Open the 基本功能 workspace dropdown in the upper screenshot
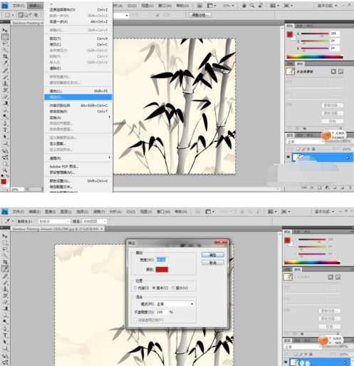Viewport: 354px width, 366px height. point(328,6)
